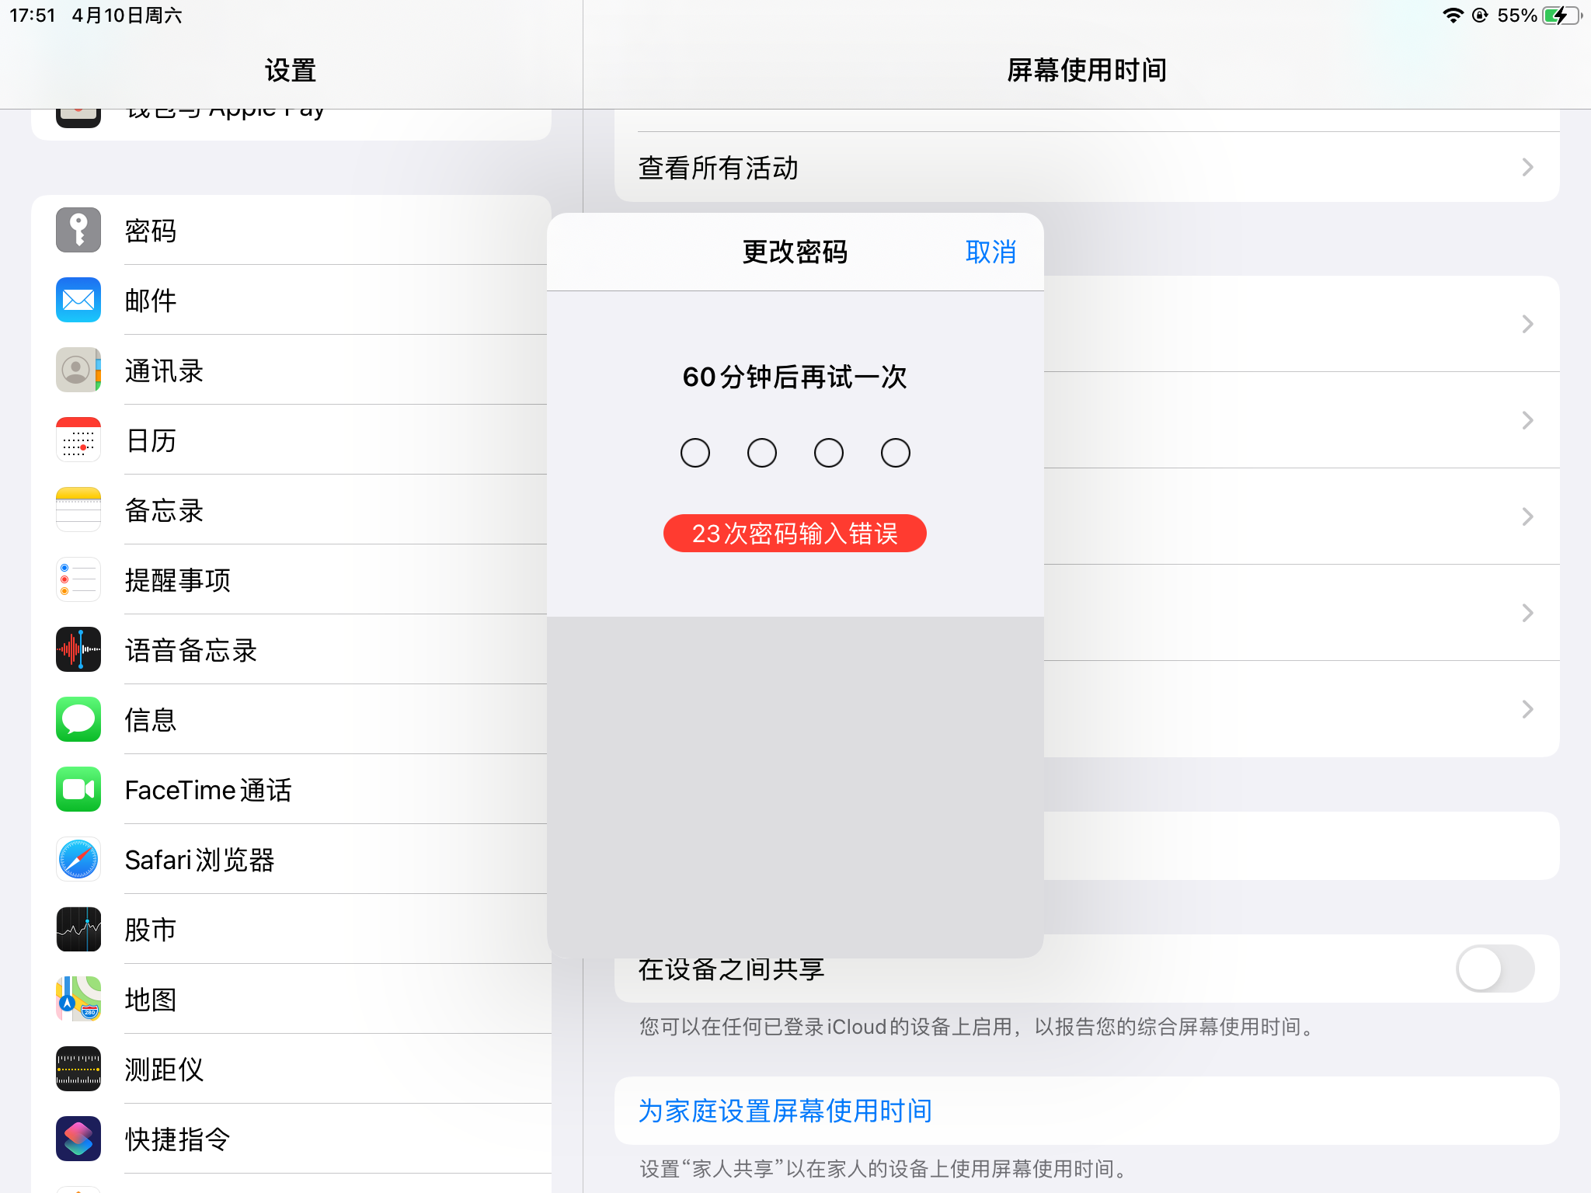The height and width of the screenshot is (1193, 1591).
Task: Tap the Shortcuts app icon
Action: click(78, 1139)
